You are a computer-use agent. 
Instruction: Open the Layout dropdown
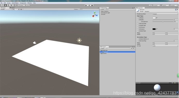point(174,5)
